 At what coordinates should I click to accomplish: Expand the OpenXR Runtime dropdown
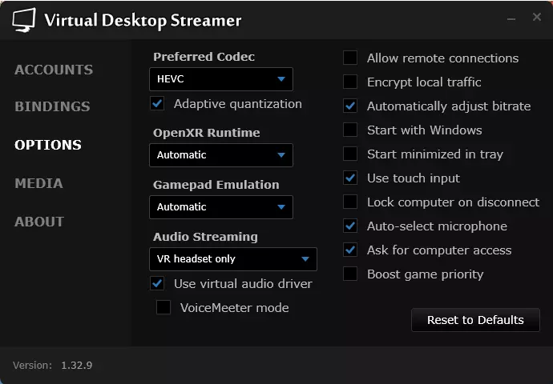(x=221, y=155)
